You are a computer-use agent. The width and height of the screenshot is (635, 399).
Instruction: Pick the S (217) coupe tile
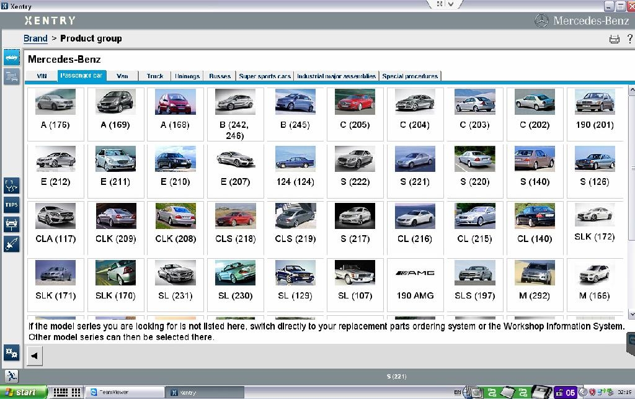355,228
